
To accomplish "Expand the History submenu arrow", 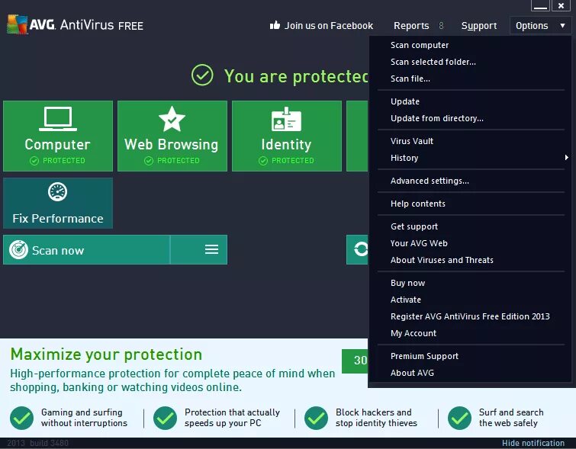I will pyautogui.click(x=566, y=158).
